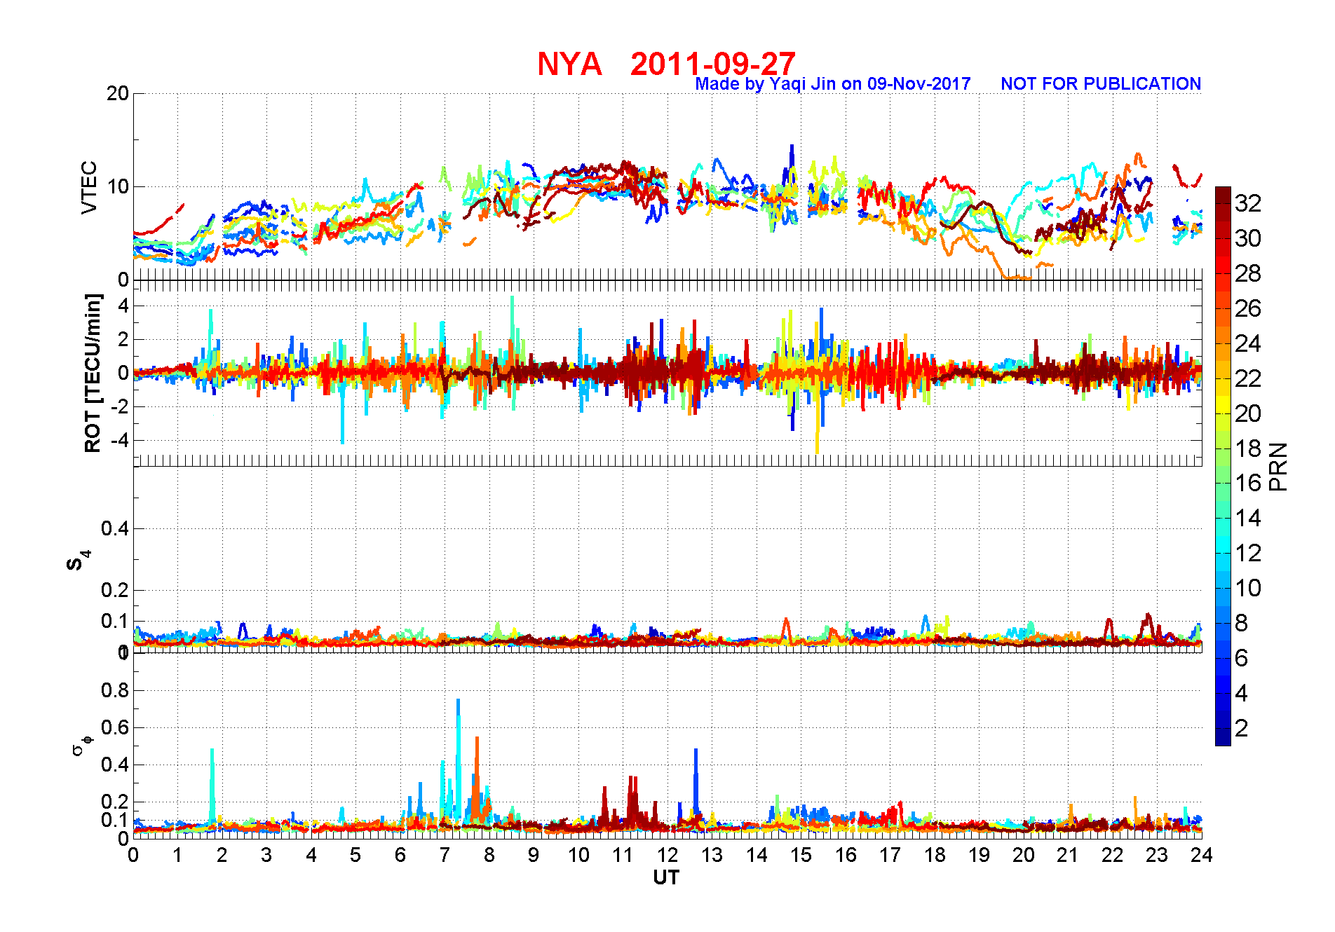Viewport: 1335px width, 932px height.
Task: Click the x-axis tick label 12
Action: (x=667, y=855)
